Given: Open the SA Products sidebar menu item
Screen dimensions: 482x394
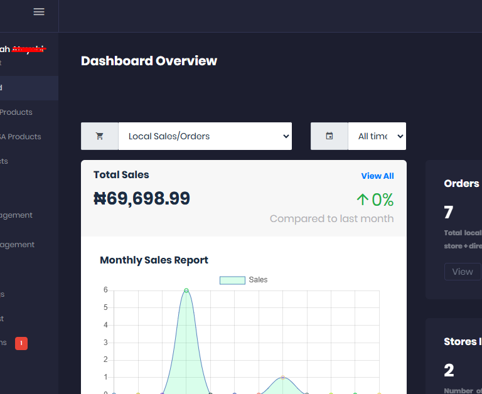Looking at the screenshot, I should click(20, 137).
